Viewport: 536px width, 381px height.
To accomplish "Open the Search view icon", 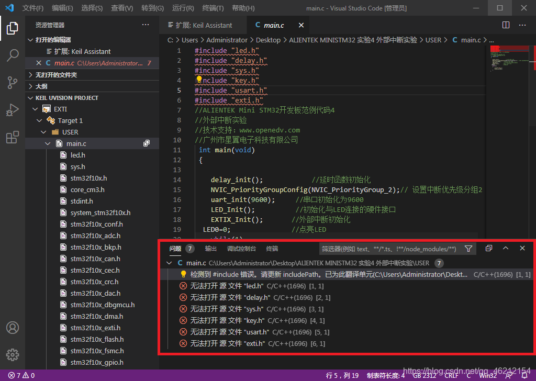I will [x=13, y=55].
